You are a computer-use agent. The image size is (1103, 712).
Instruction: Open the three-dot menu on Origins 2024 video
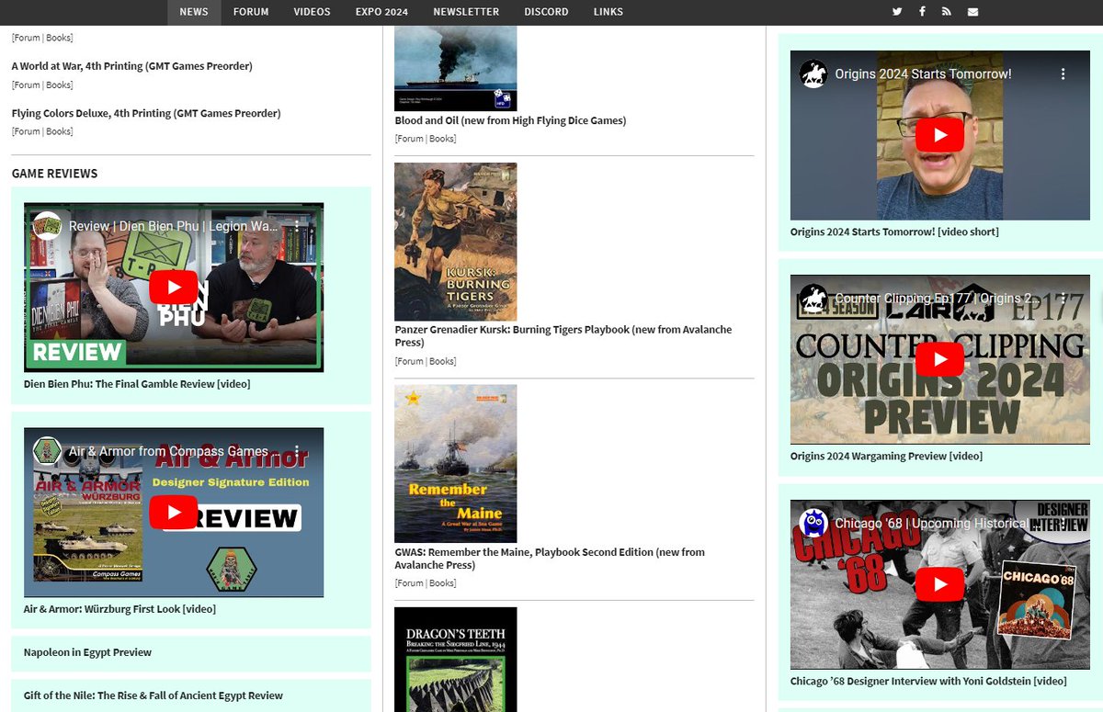[x=1063, y=73]
